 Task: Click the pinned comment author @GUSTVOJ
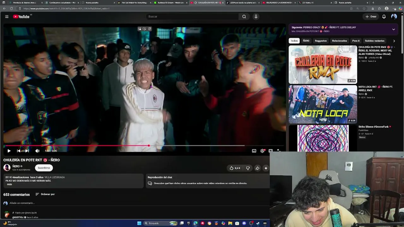pos(18,217)
